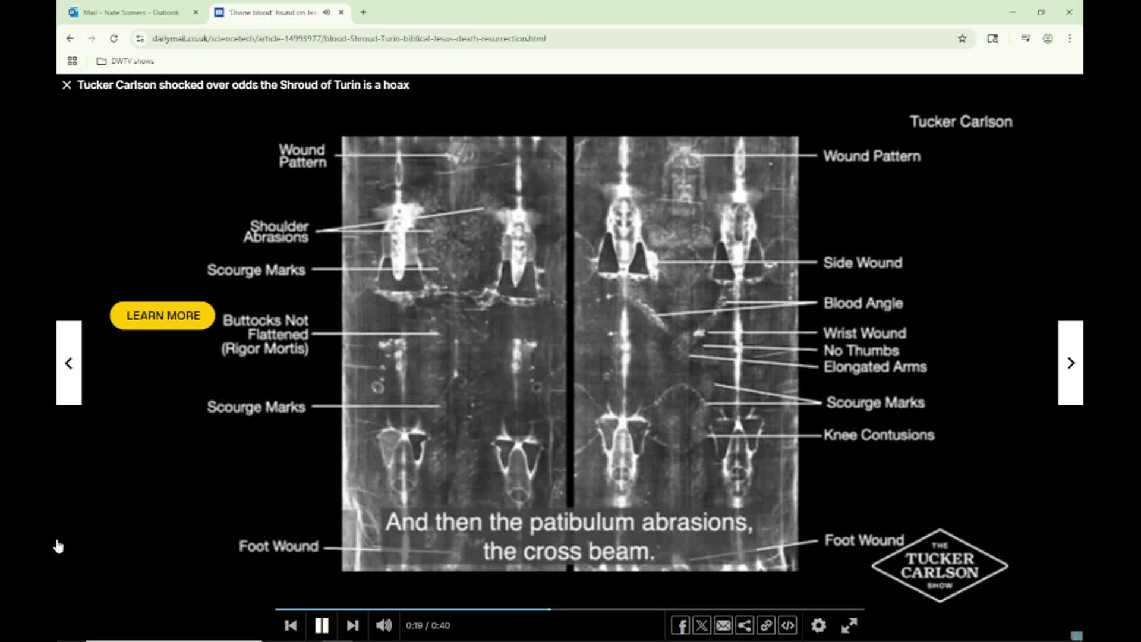
Task: Copy the video link
Action: coord(766,625)
